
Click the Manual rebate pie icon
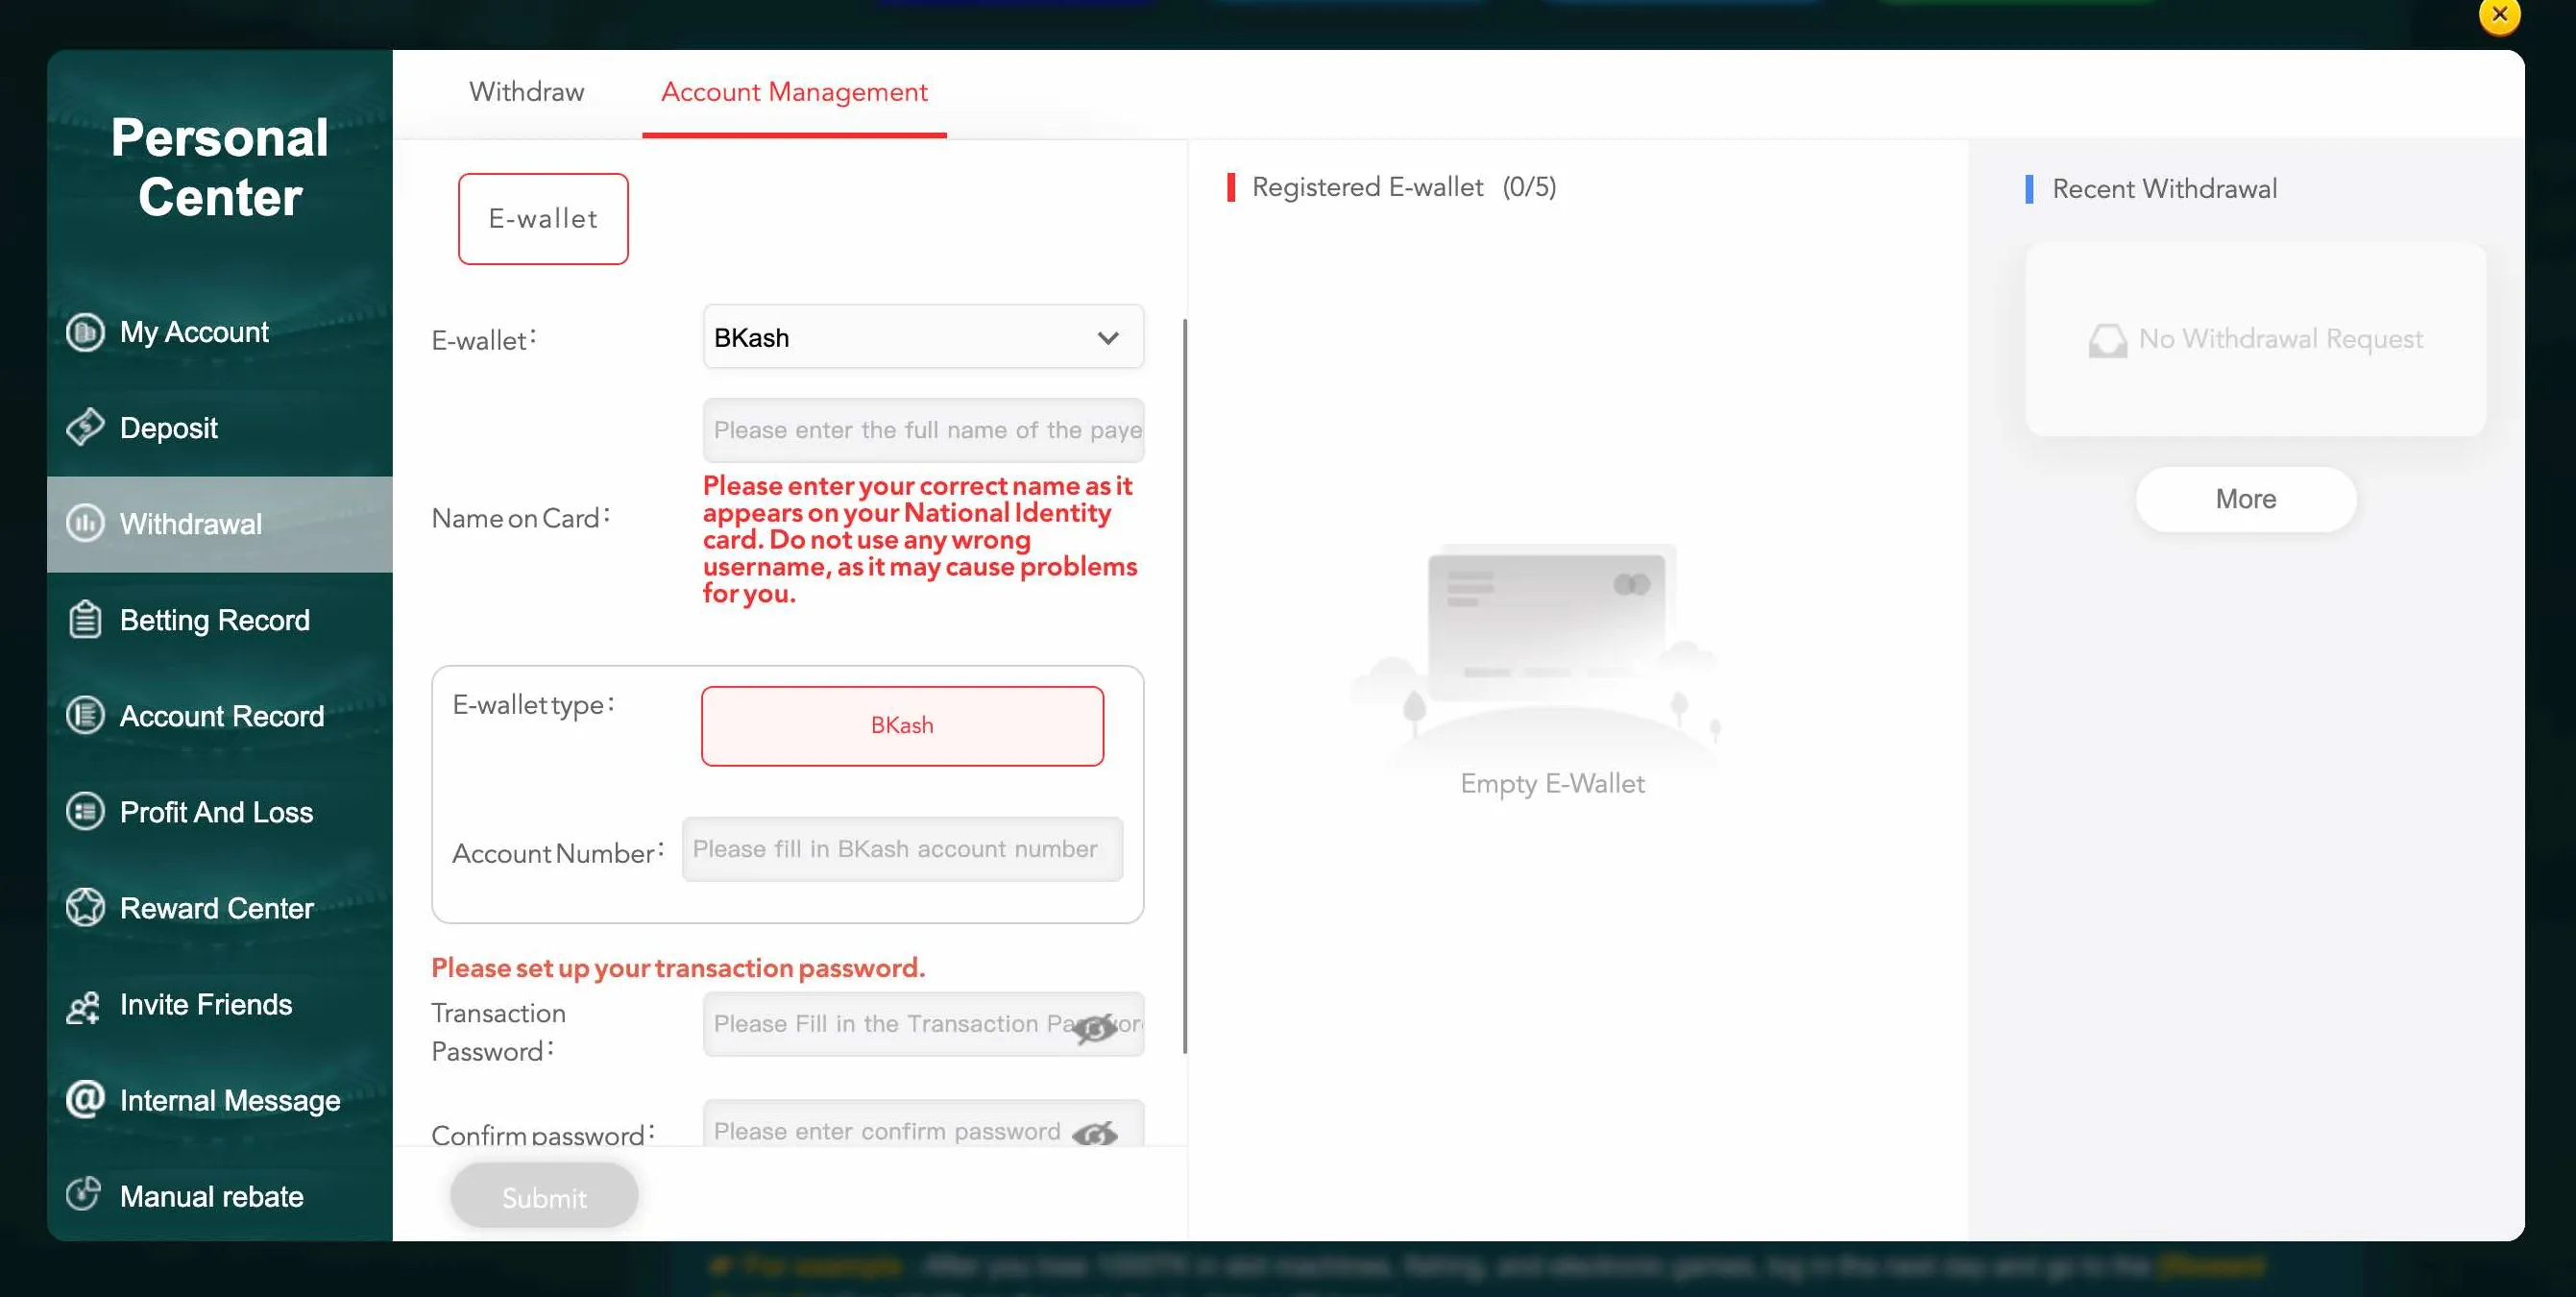tap(83, 1193)
